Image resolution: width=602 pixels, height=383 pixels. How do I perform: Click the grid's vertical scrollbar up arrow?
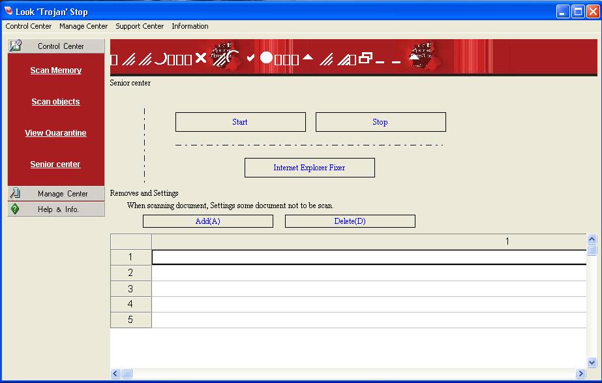click(x=592, y=239)
